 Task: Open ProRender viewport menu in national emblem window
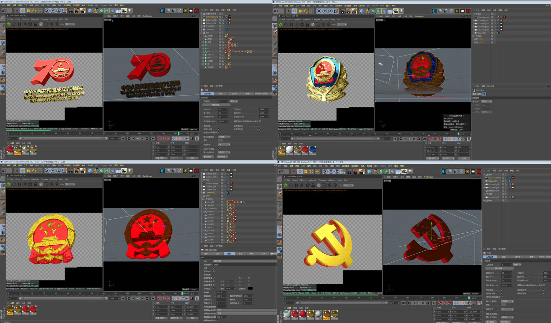(148, 176)
